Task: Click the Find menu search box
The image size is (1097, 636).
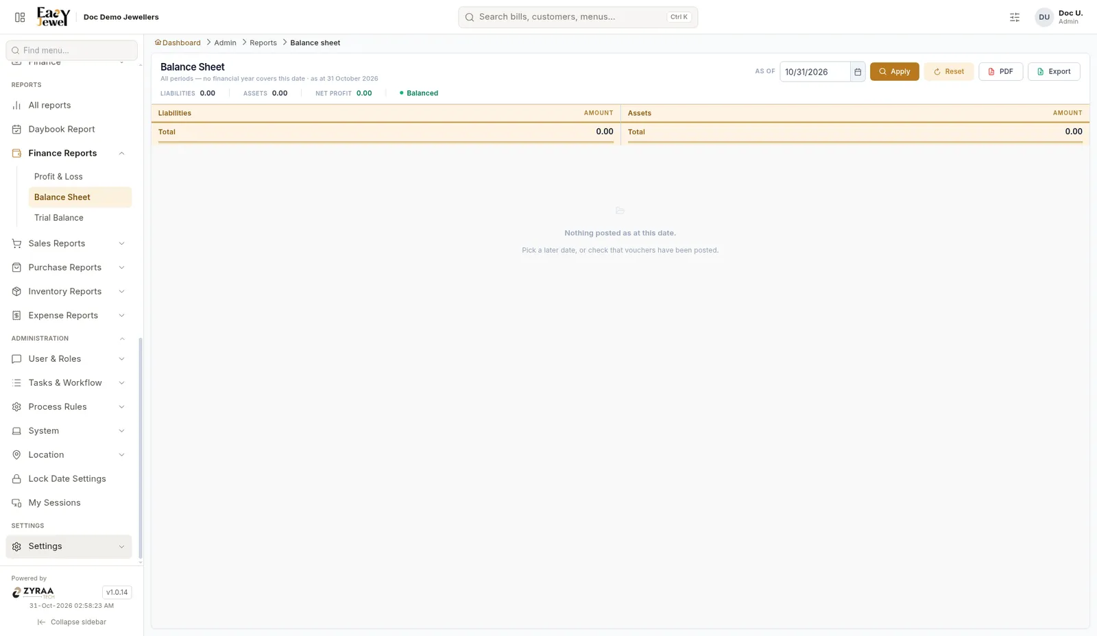Action: click(x=71, y=50)
